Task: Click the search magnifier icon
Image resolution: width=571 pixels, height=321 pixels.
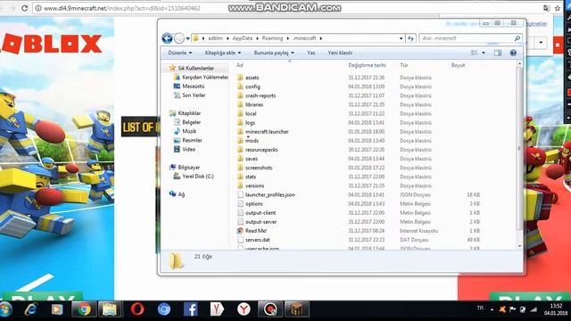Action: 517,38
